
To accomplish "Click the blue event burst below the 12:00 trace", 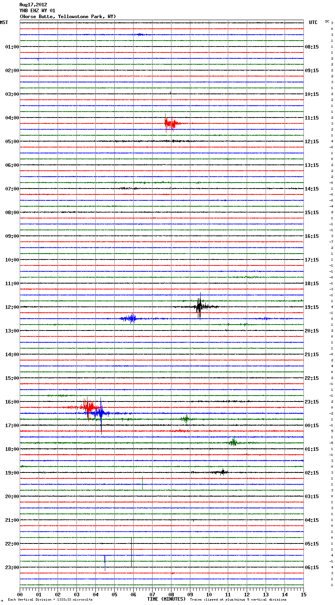I will pos(129,318).
